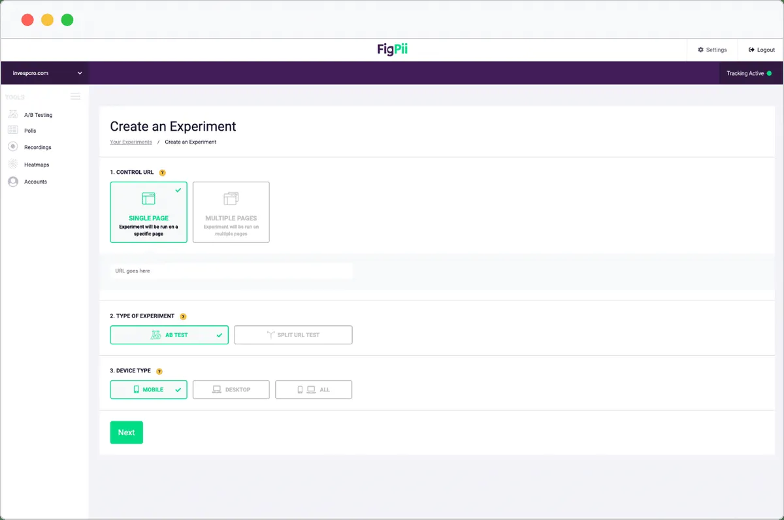The width and height of the screenshot is (784, 520).
Task: Click the help icon next to Control URL
Action: point(163,172)
